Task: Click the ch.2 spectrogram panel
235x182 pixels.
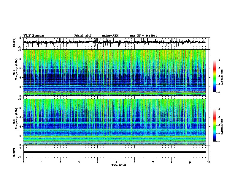Action: 115,122
